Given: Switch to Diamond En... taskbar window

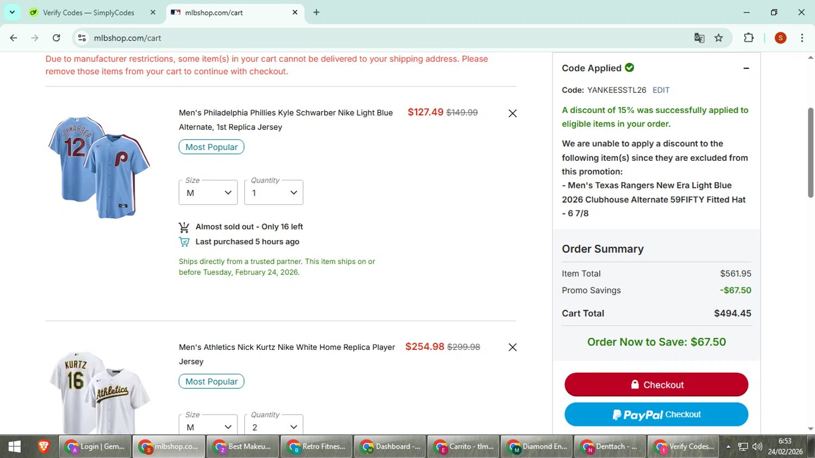Looking at the screenshot, I should 537,447.
